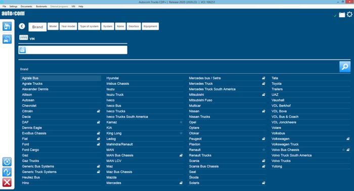Click the truck icon on Mitsubishi row

pos(263,95)
